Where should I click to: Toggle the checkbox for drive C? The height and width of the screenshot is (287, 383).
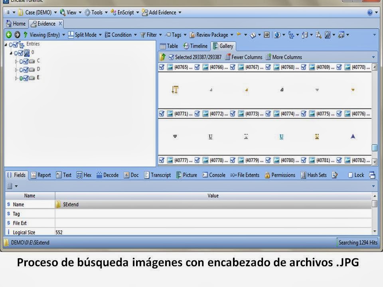[26, 61]
